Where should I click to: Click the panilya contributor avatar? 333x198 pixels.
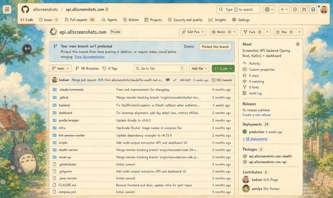(x=246, y=188)
